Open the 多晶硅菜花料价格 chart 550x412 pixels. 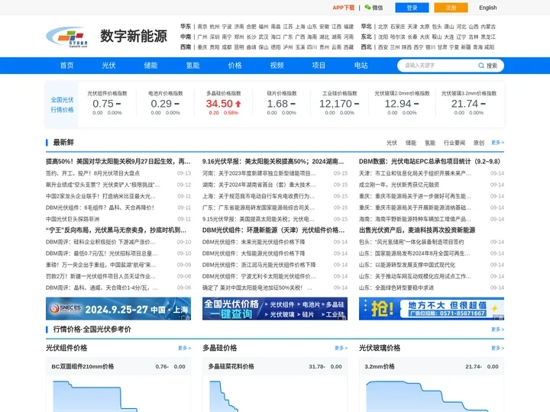275,385
